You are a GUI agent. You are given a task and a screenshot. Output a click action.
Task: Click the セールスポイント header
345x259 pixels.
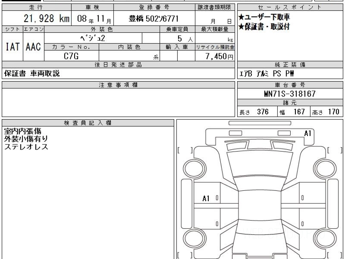click(290, 7)
